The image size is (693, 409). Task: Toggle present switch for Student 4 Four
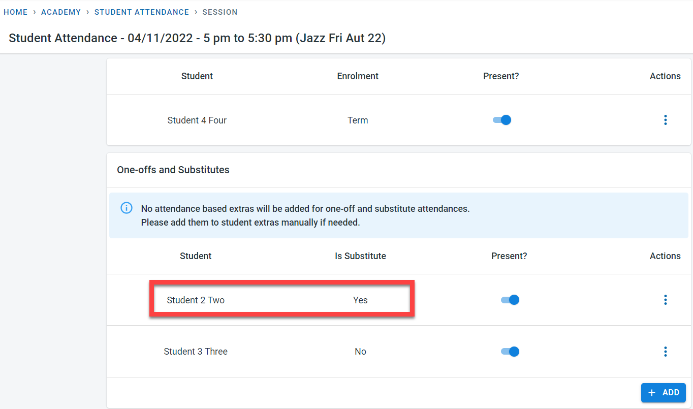tap(502, 120)
